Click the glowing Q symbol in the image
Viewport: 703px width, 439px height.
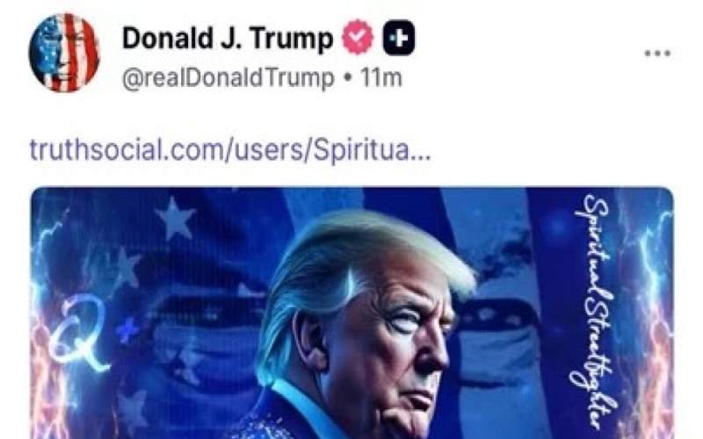[81, 329]
